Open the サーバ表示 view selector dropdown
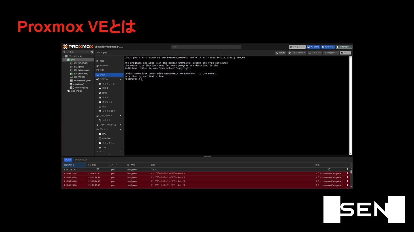 76,52
